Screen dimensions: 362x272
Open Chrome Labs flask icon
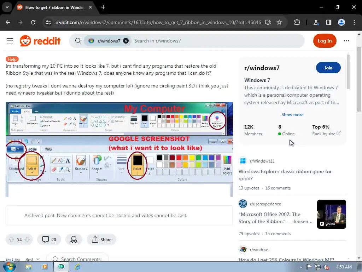pyautogui.click(x=316, y=22)
